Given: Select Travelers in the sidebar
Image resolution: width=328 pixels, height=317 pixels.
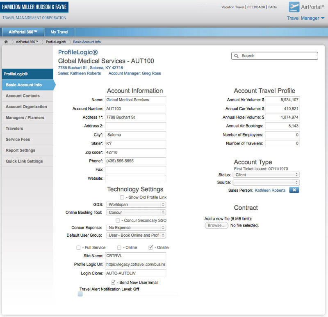Looking at the screenshot, I should coord(27,129).
